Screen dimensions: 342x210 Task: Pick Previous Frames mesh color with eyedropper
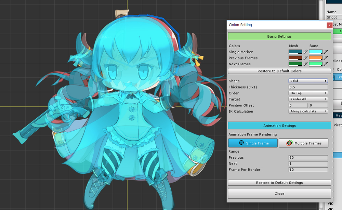click(305, 58)
